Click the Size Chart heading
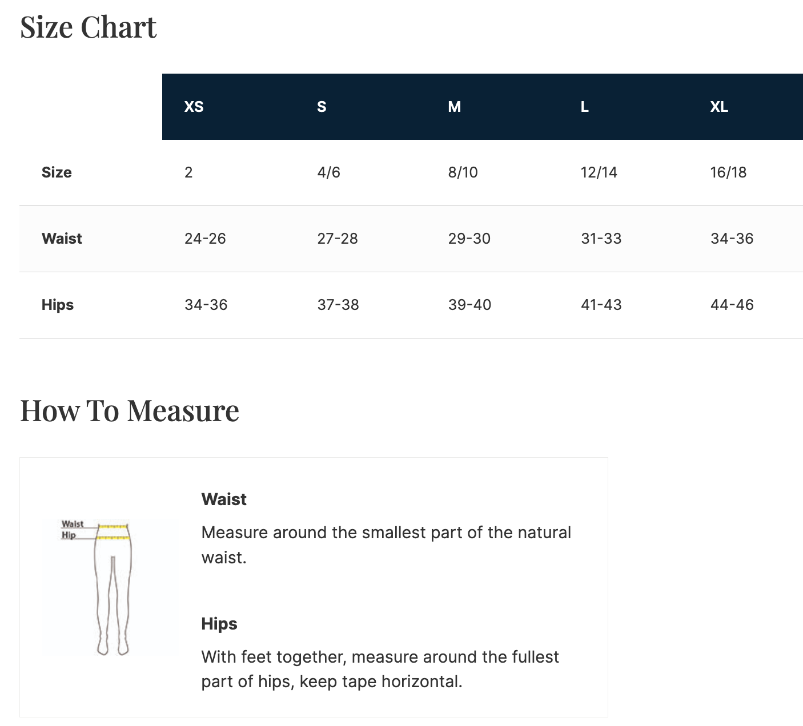Viewport: 803px width, 726px height. click(x=88, y=27)
